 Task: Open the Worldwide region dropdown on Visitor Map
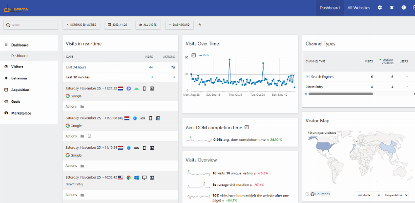[x=368, y=195]
